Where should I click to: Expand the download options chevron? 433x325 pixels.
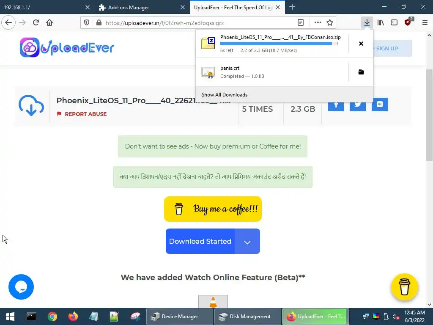tap(247, 242)
